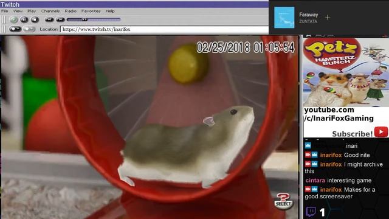389x219 pixels.
Task: Click crown badge on Good nite message
Action: tap(314, 155)
